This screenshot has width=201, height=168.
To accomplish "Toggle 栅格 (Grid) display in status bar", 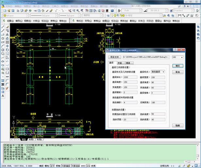I will (47, 166).
